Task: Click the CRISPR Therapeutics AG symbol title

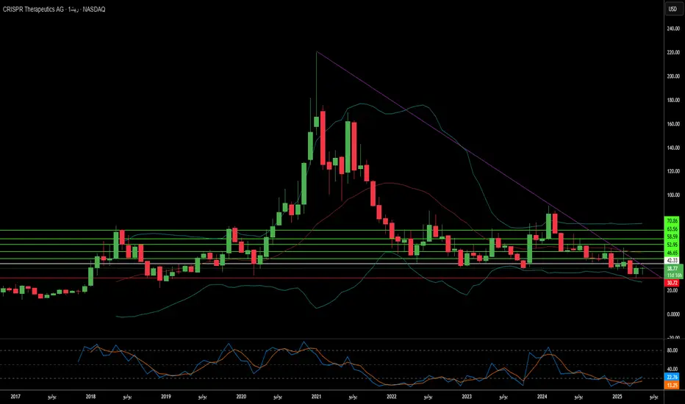Action: click(33, 9)
